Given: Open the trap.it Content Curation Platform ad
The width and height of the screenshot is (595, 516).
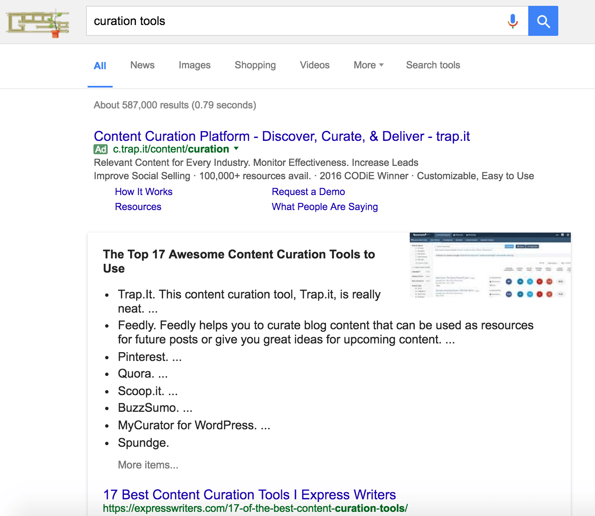Looking at the screenshot, I should [x=282, y=136].
